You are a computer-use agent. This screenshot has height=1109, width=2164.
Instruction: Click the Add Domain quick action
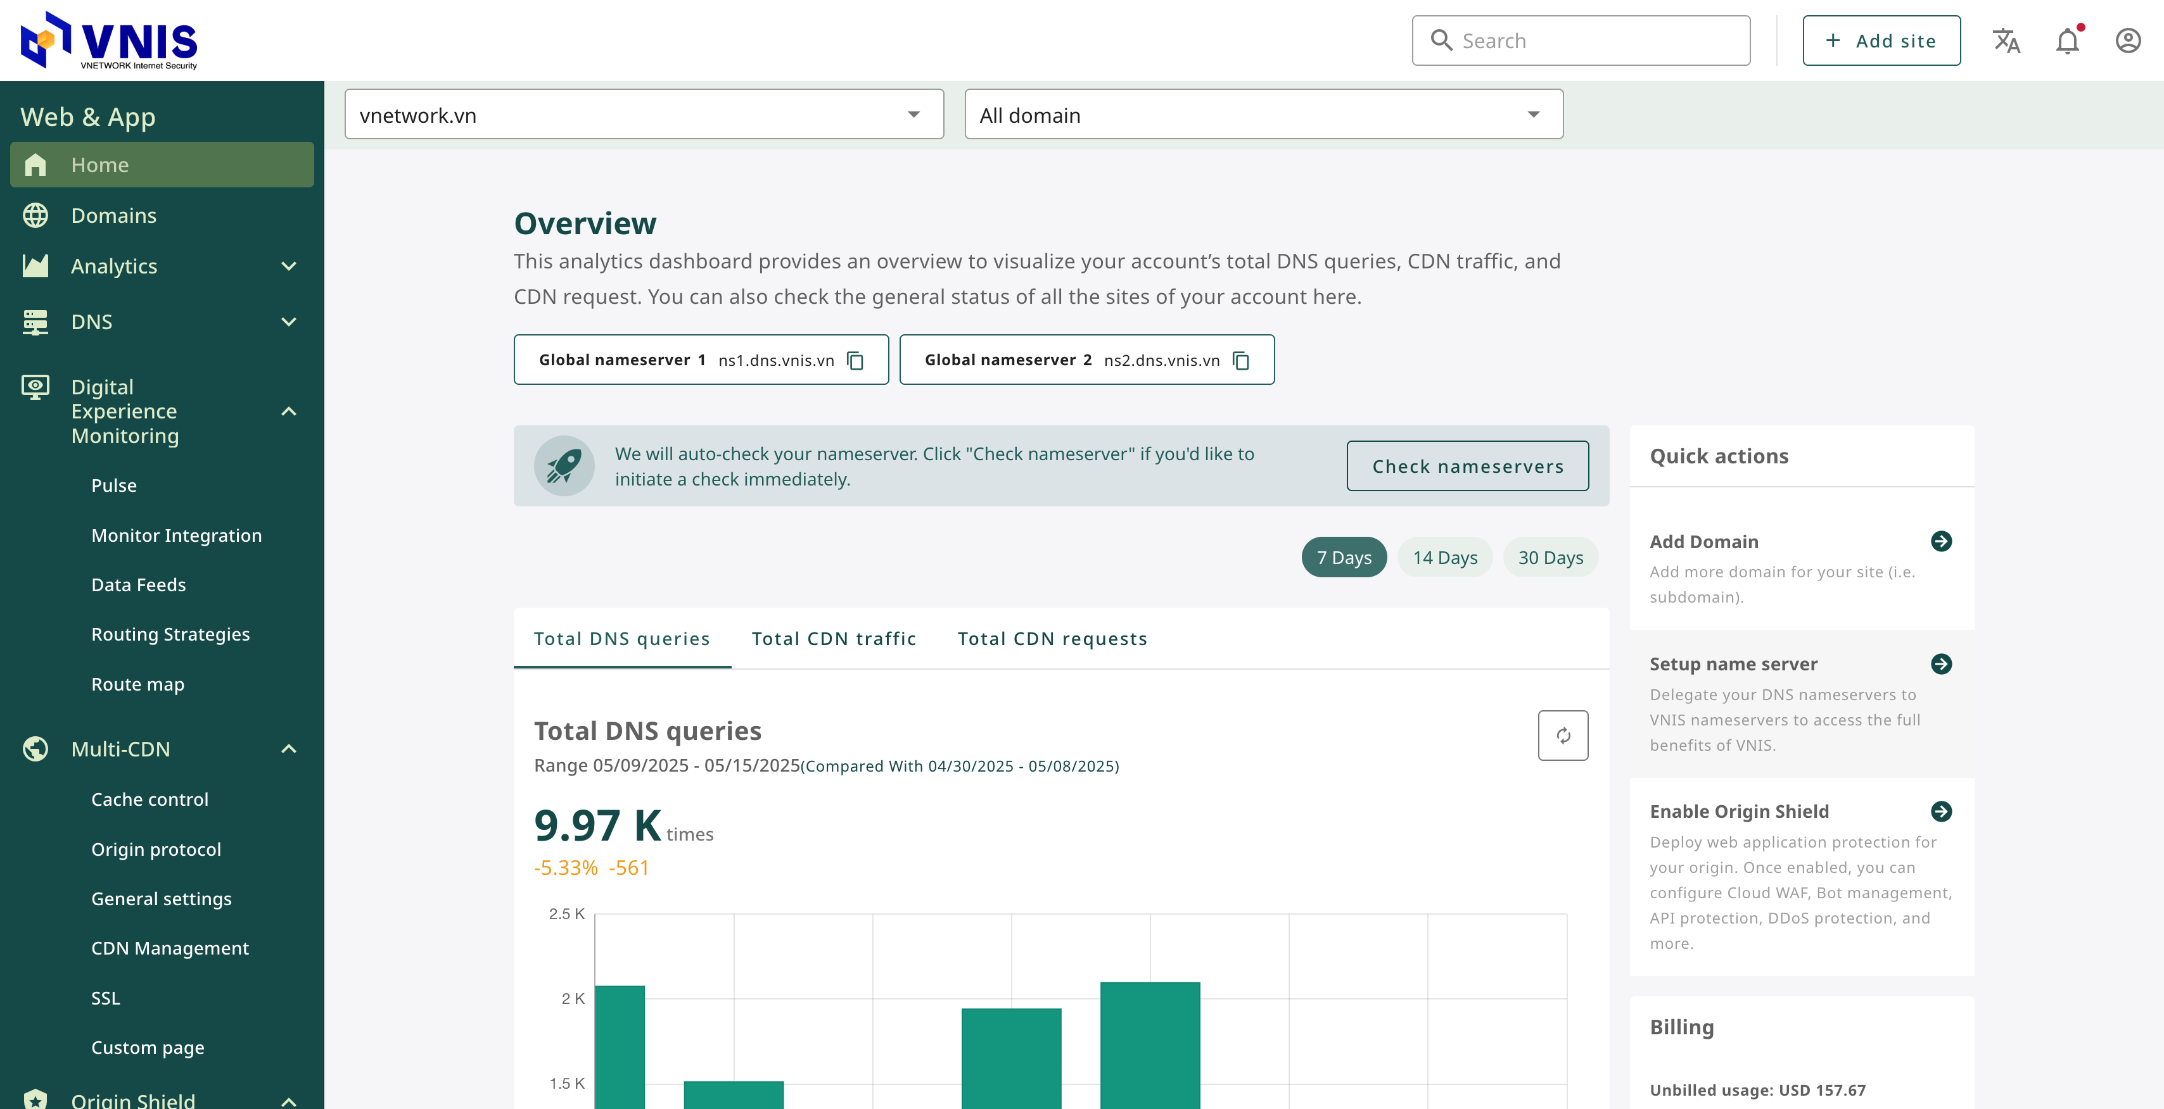pyautogui.click(x=1801, y=568)
